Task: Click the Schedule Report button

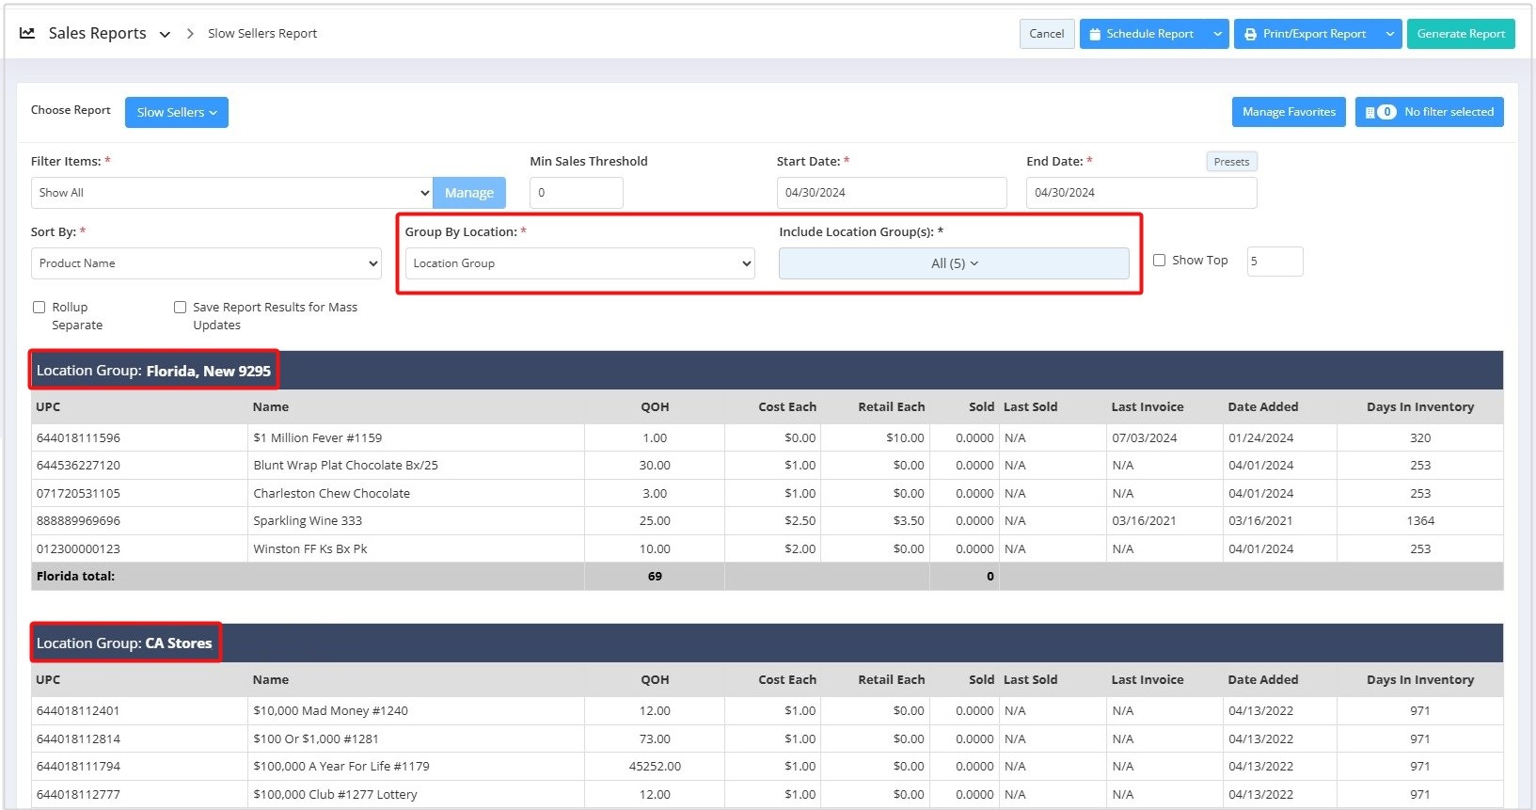Action: point(1142,34)
